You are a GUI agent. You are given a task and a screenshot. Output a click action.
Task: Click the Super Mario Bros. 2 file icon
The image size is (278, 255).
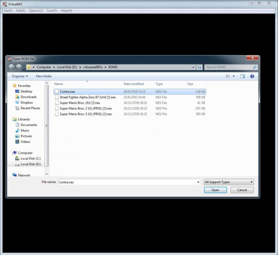click(57, 108)
